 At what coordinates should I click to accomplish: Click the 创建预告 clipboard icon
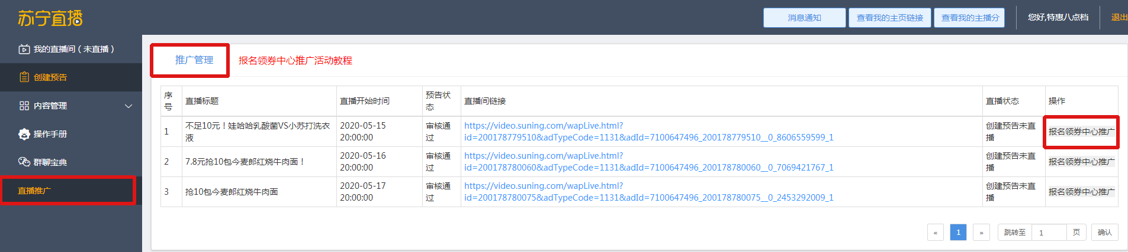tap(24, 77)
